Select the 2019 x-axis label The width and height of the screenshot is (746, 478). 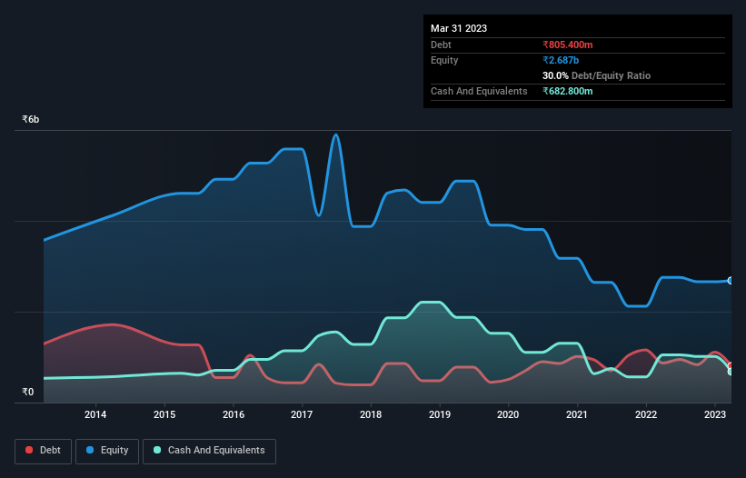click(x=440, y=415)
